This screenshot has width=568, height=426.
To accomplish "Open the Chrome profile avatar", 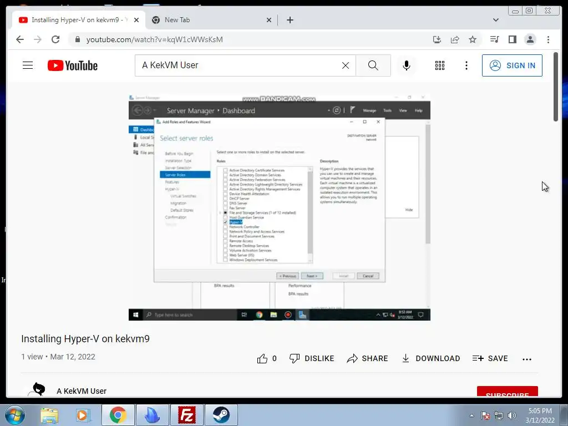I will point(530,39).
